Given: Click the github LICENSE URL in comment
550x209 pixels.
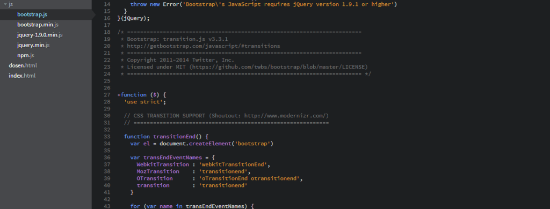Looking at the screenshot, I should (x=279, y=67).
